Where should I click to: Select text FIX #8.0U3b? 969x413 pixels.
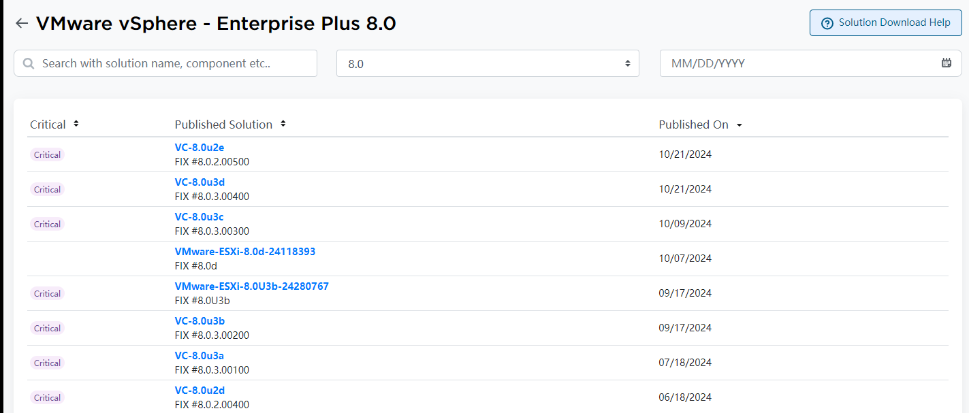pyautogui.click(x=202, y=301)
